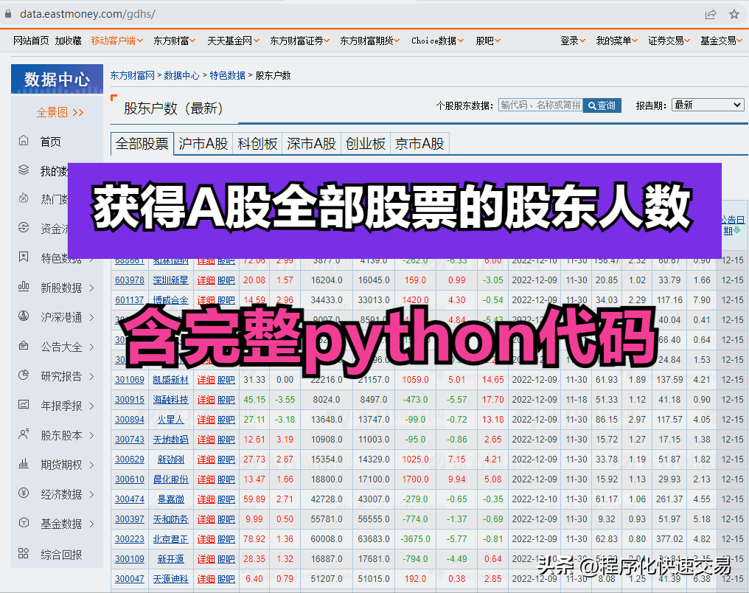Click the 加收藏 link
The height and width of the screenshot is (593, 749).
[x=69, y=41]
